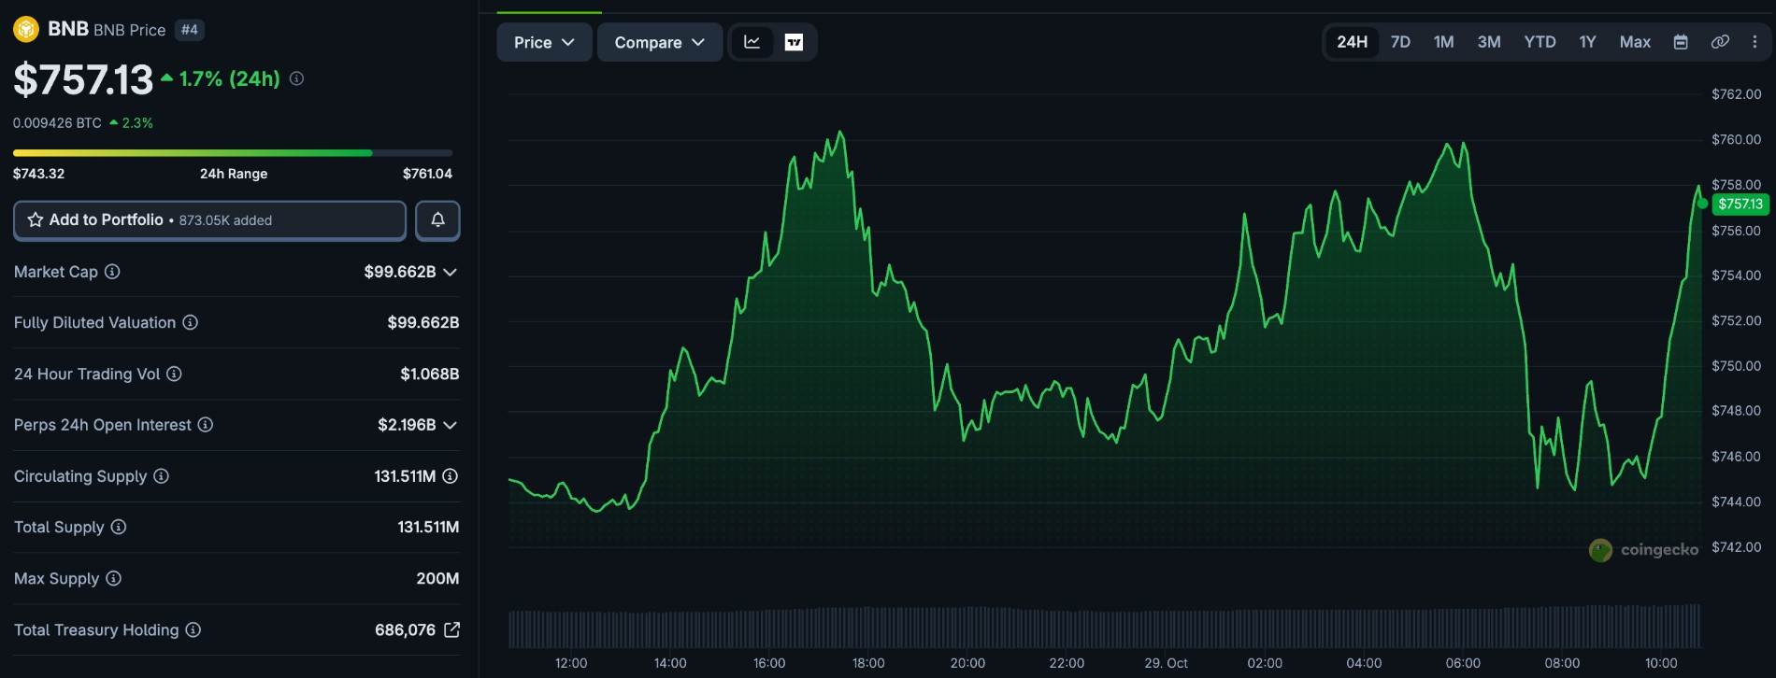Screen dimensions: 1776x678
Task: Click the price alert bell icon
Action: click(x=437, y=220)
